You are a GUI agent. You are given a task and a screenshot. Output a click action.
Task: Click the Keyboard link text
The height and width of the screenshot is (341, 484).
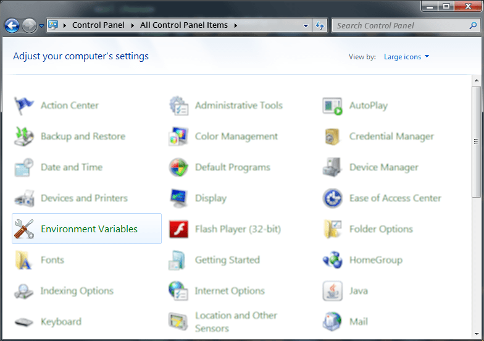coord(61,322)
